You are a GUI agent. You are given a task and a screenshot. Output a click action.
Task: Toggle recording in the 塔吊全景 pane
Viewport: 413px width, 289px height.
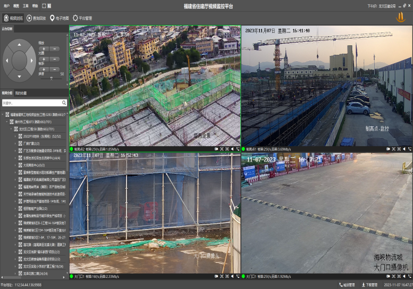tap(216, 149)
